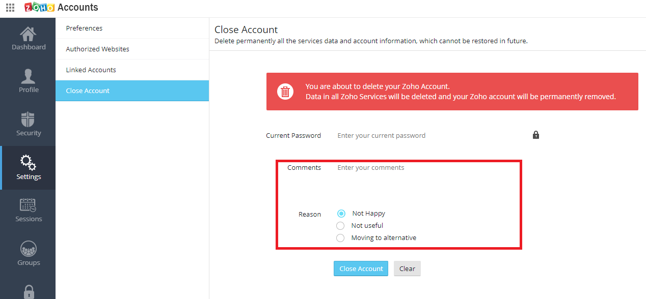Select the Settings gears icon
Viewport: 646px width, 299px height.
click(28, 163)
